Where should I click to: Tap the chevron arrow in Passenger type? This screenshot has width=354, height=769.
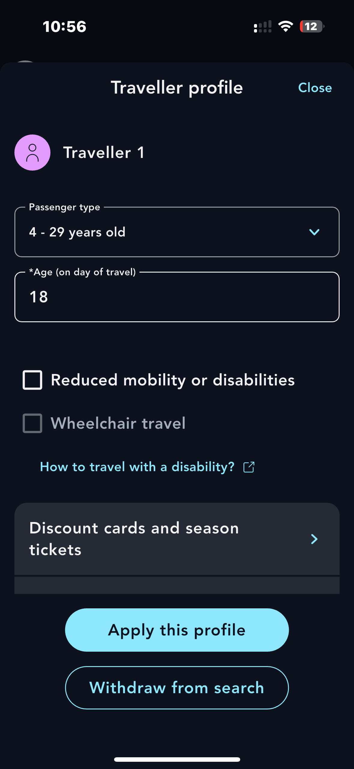(x=314, y=232)
